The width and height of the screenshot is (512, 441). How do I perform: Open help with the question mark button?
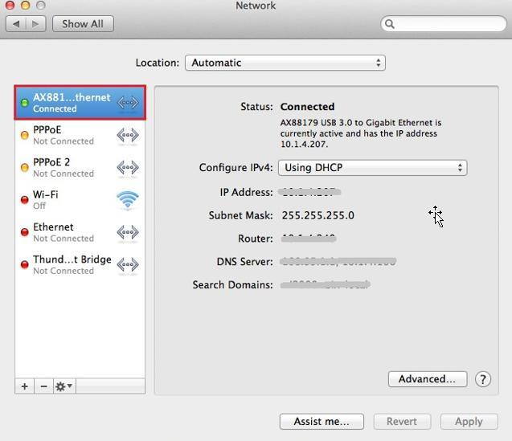point(483,379)
